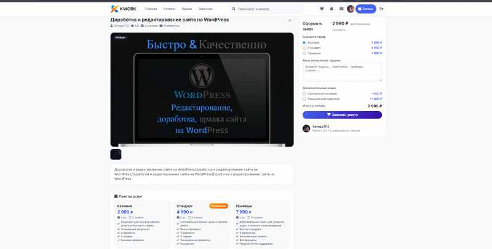Select the Премиум tariff radio button
This screenshot has height=249, width=492.
tap(304, 53)
